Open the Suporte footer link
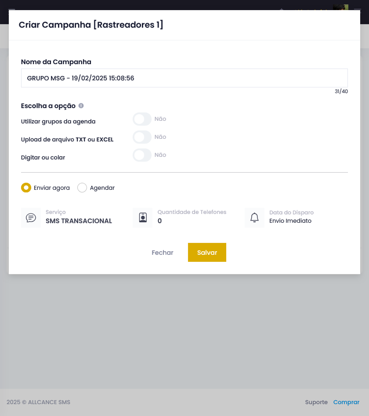This screenshot has height=416, width=369. [316, 402]
